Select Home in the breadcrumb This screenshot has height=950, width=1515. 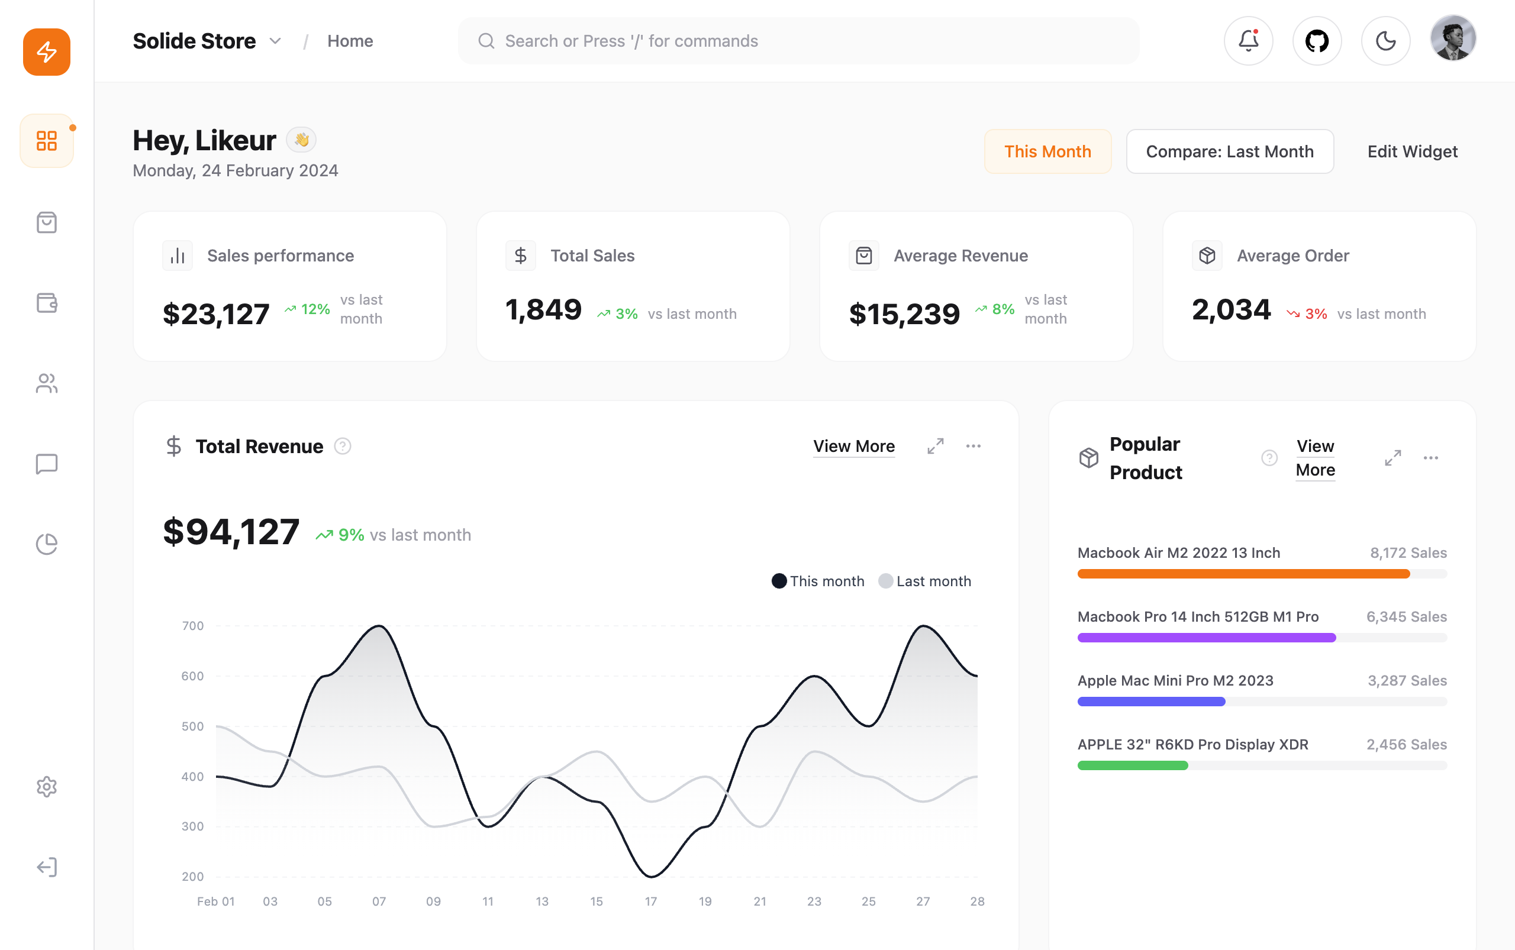(x=350, y=40)
